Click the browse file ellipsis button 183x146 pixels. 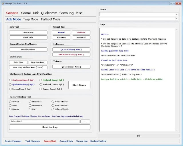click(85, 121)
